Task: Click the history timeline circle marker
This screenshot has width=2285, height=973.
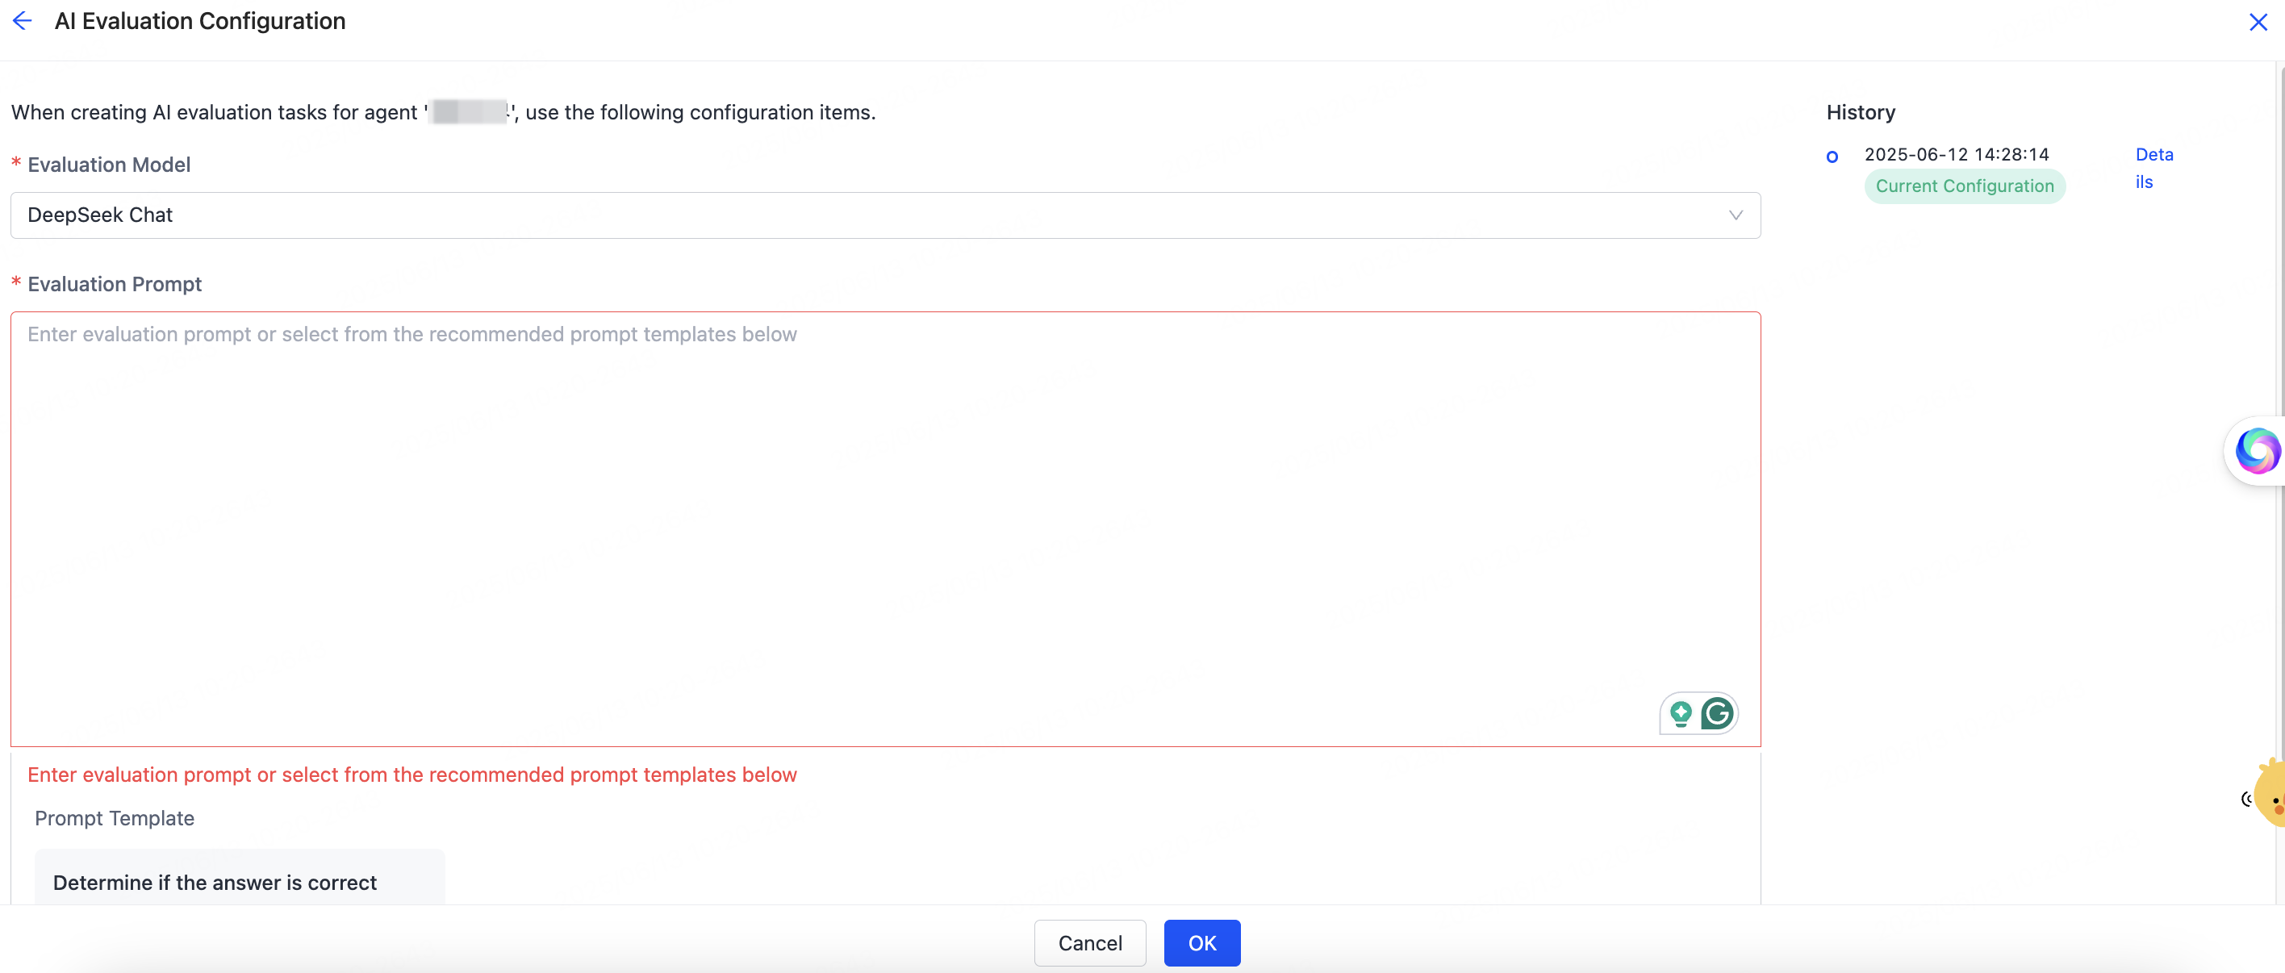Action: pos(1832,157)
